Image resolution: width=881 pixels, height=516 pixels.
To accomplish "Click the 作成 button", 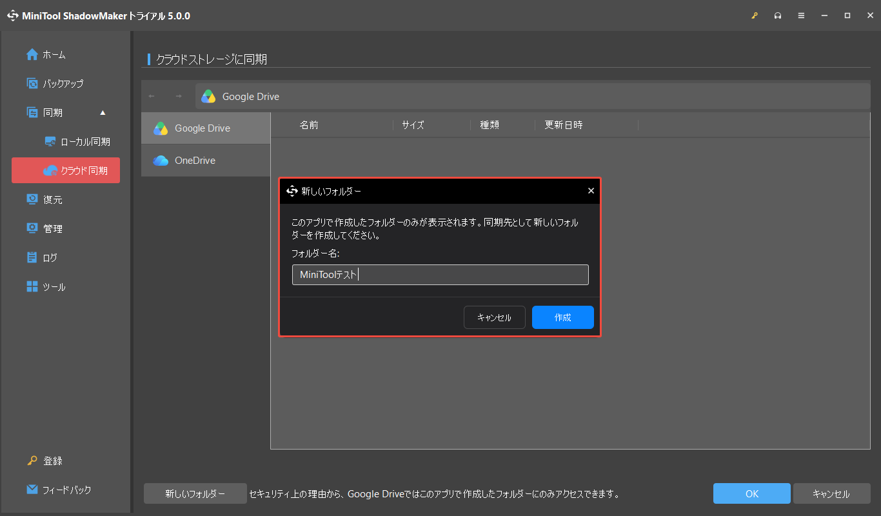I will point(563,317).
